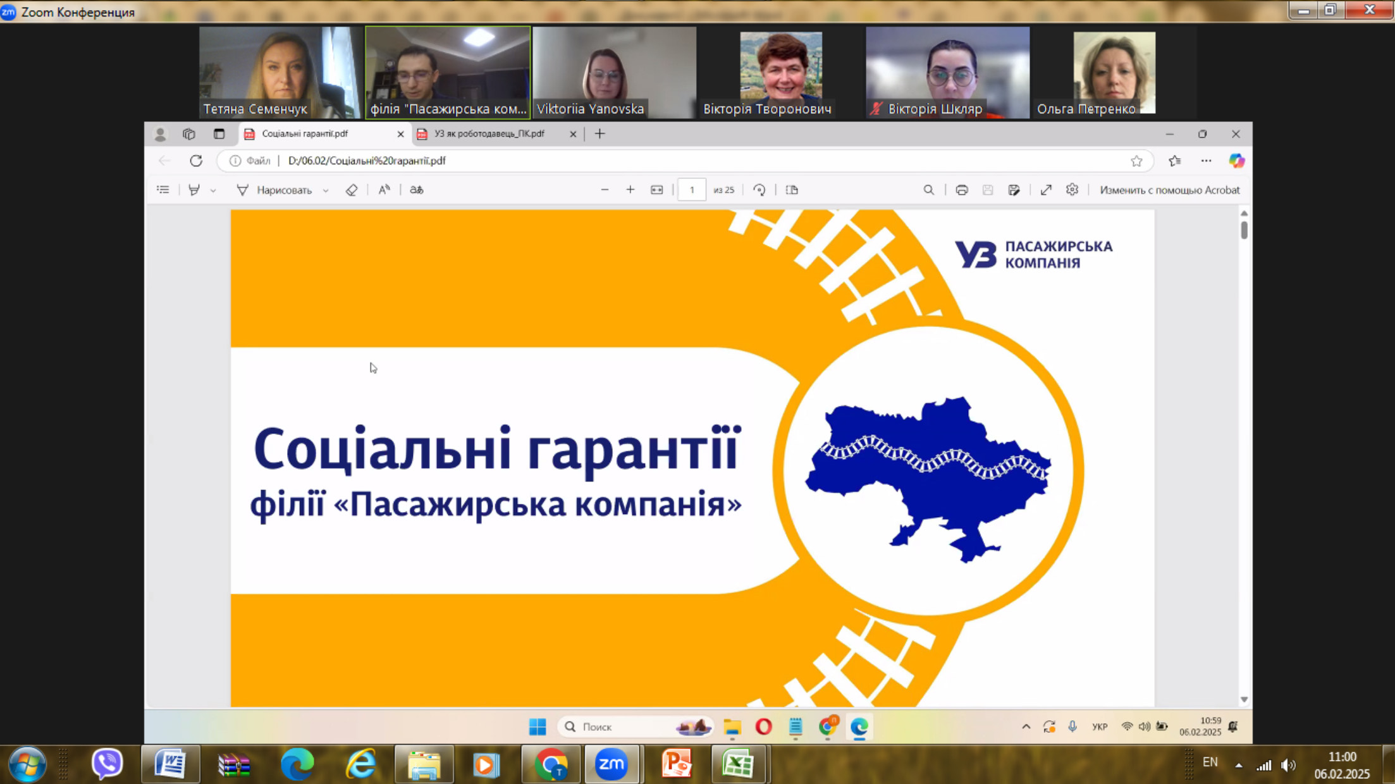The height and width of the screenshot is (784, 1395).
Task: Open PowerPoint from the taskbar
Action: 676,764
